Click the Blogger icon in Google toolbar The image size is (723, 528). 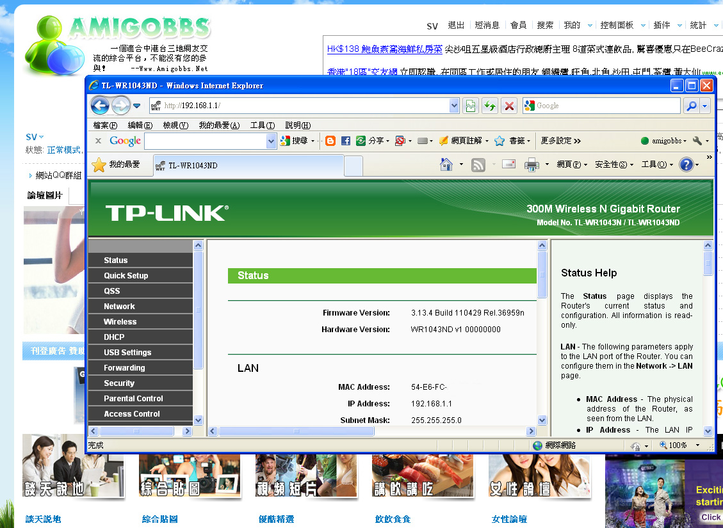point(330,141)
